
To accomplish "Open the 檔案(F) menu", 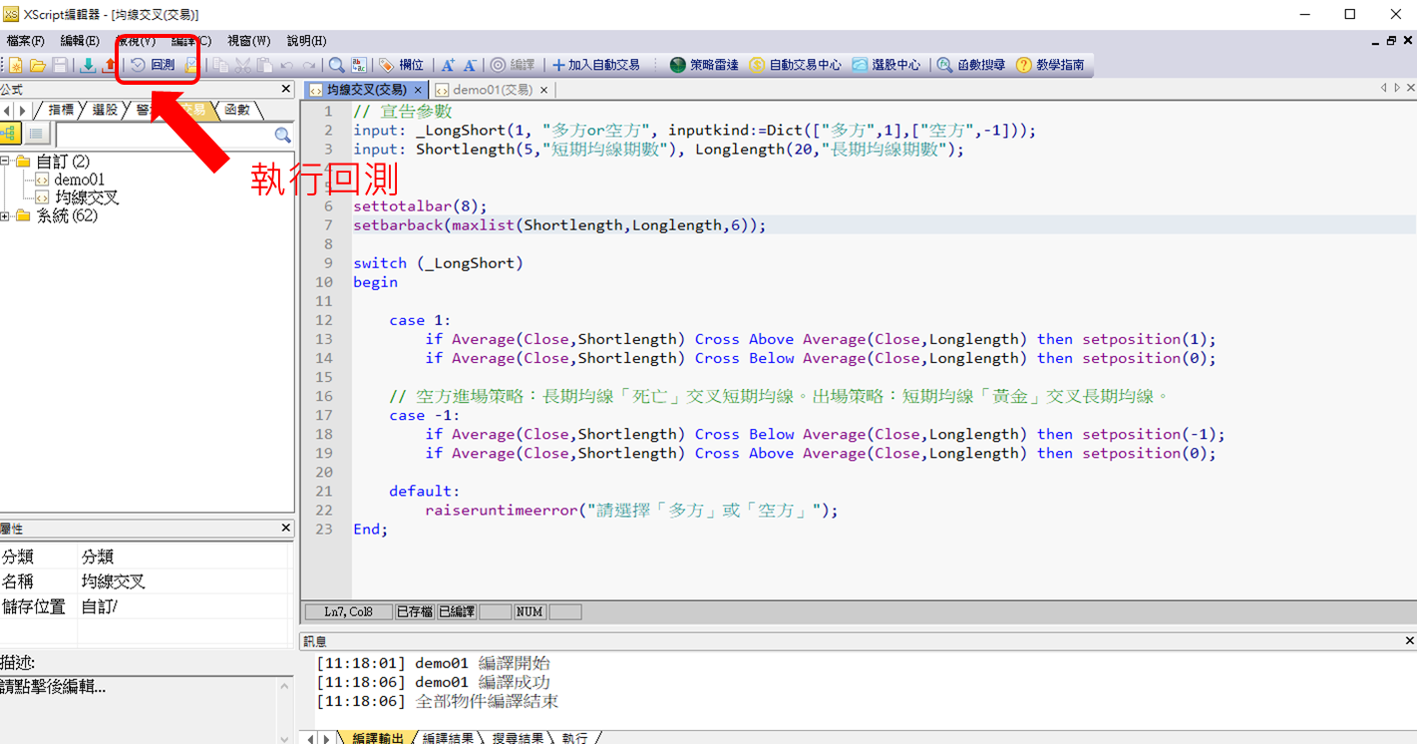I will click(25, 41).
